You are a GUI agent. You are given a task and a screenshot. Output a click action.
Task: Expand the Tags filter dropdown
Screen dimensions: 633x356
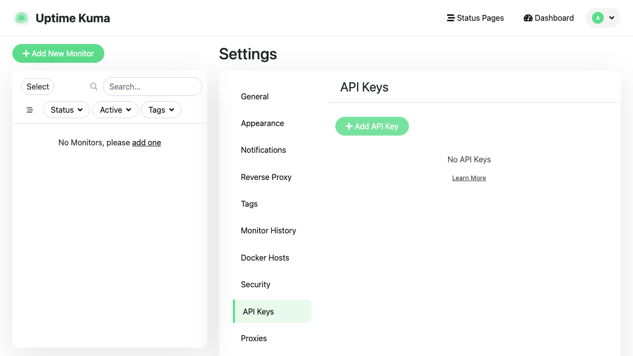click(x=161, y=110)
